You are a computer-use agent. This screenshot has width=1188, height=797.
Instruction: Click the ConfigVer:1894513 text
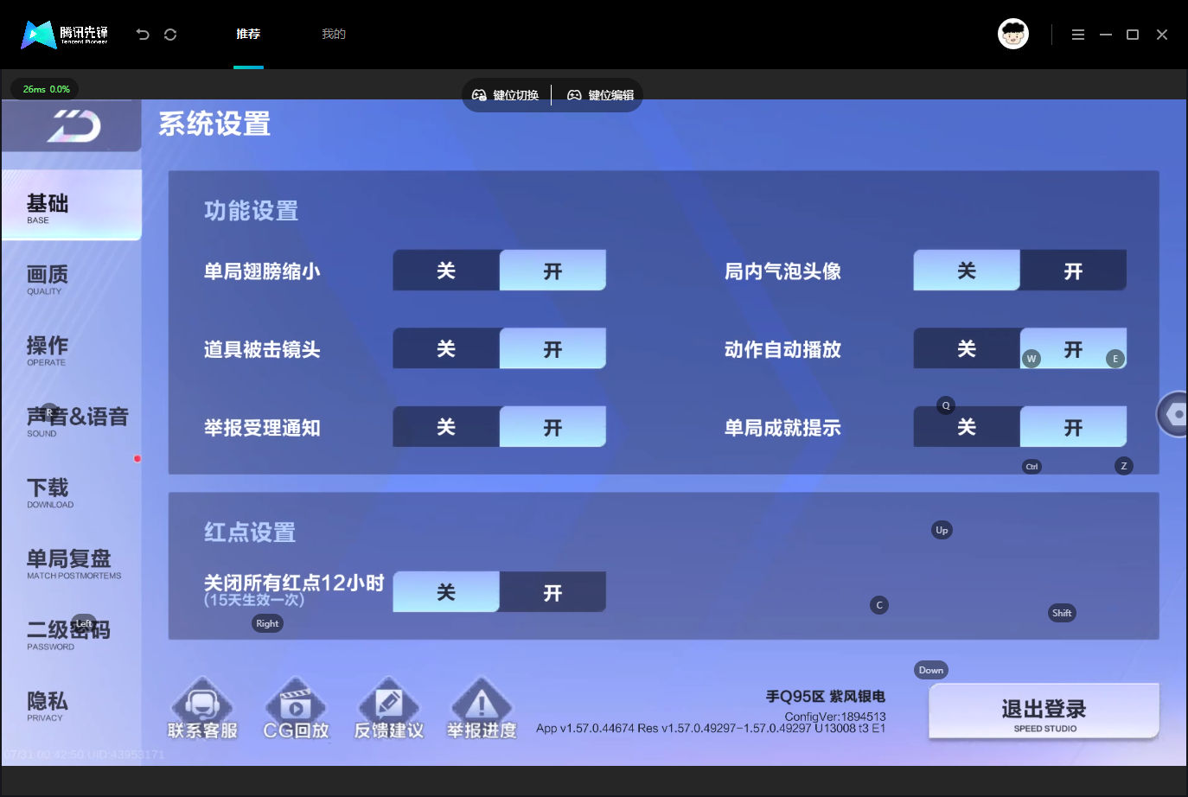835,717
